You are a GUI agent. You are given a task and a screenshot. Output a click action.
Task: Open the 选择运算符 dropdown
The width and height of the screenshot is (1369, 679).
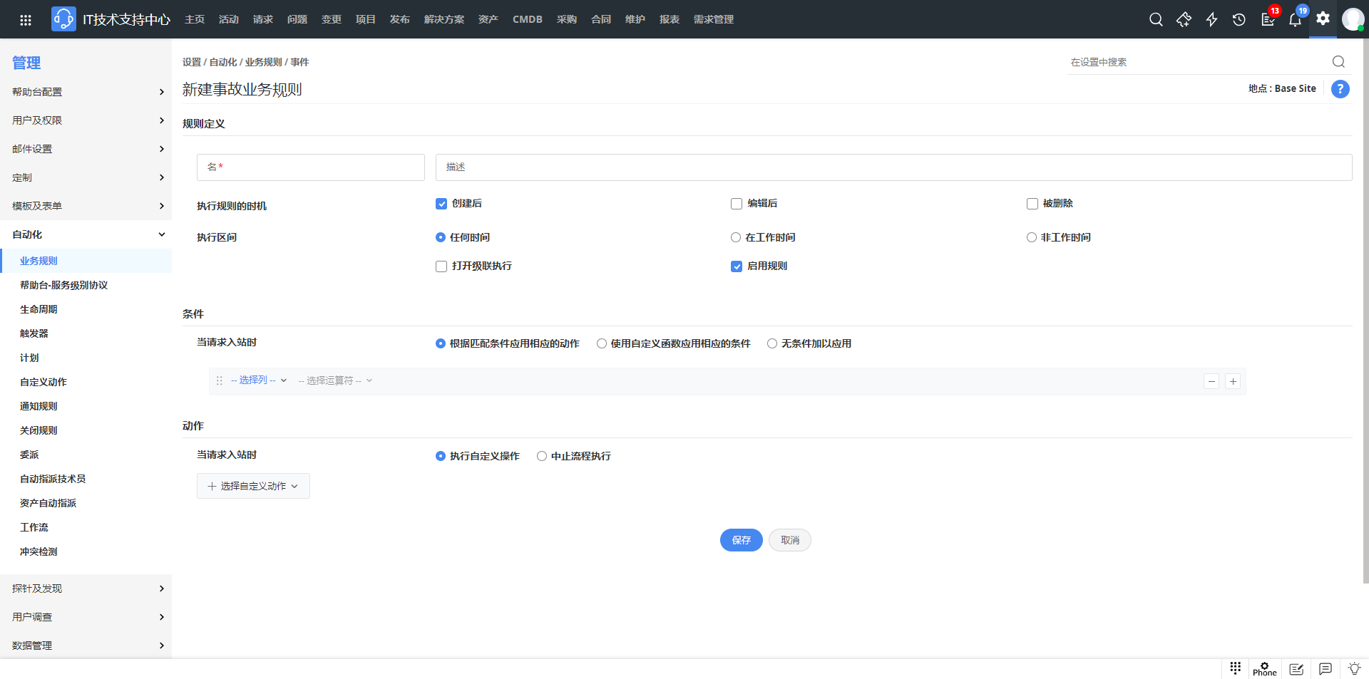(x=335, y=380)
